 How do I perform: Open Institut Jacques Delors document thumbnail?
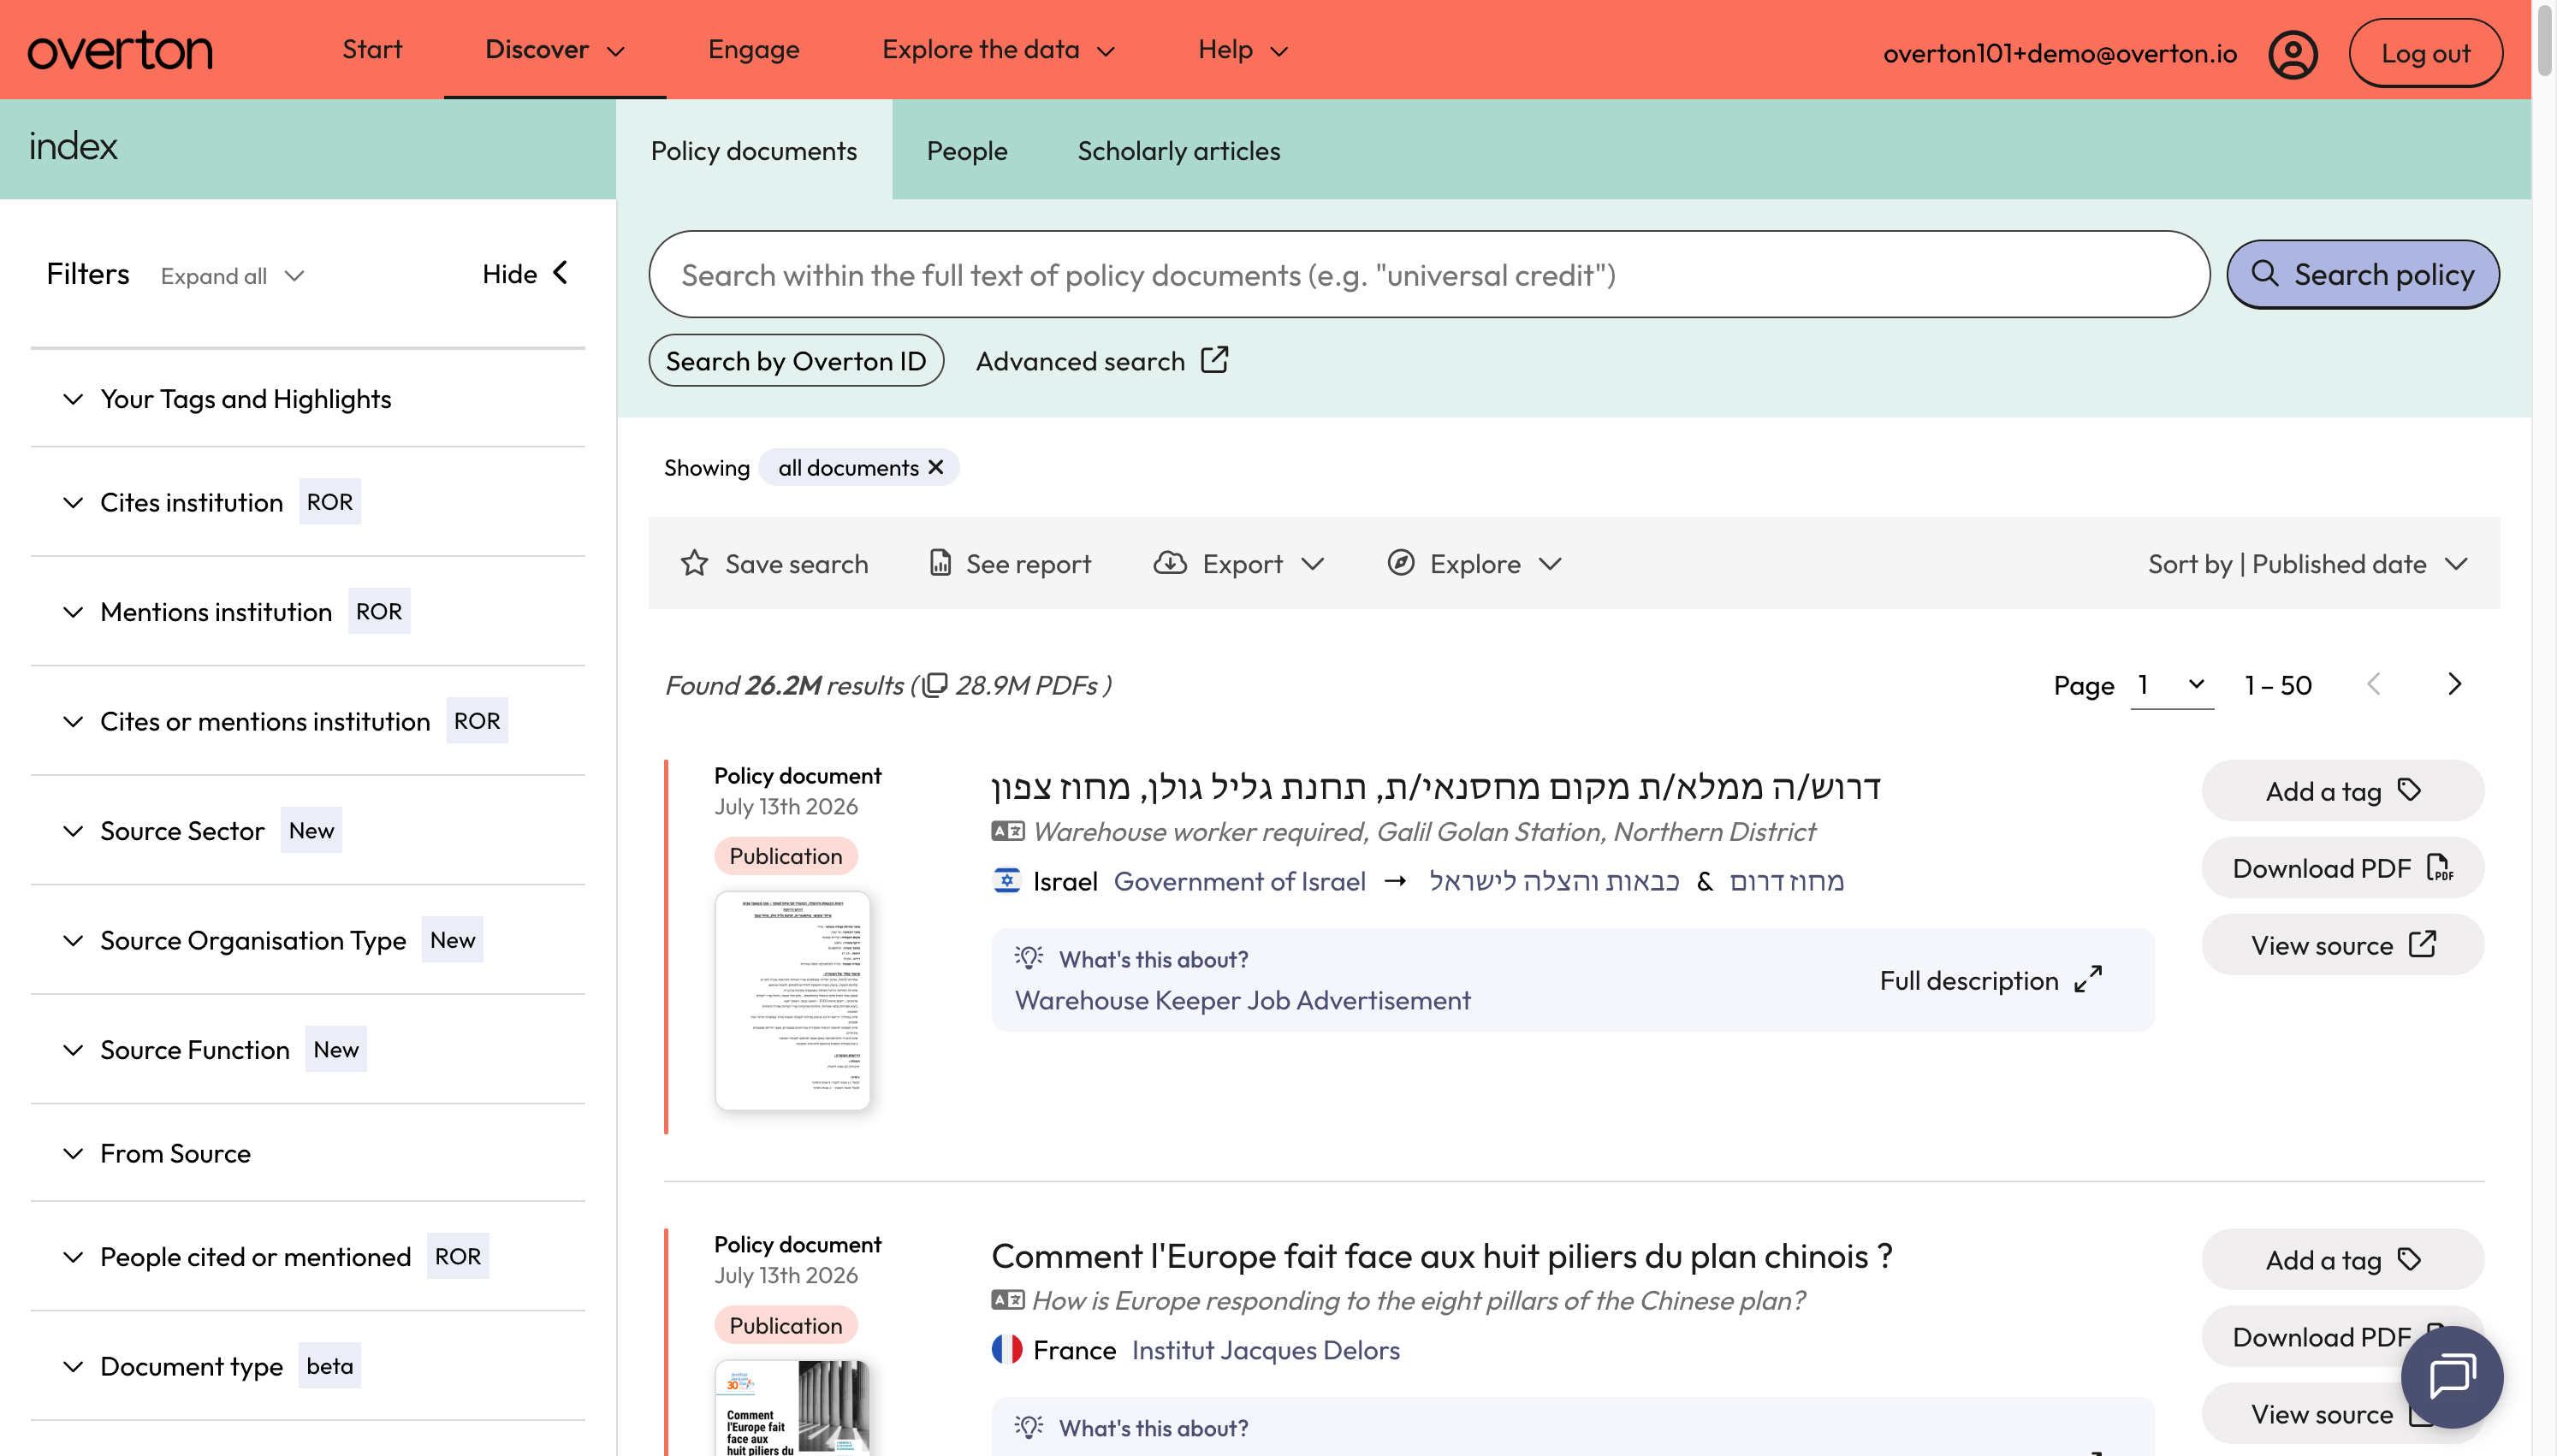coord(792,1407)
